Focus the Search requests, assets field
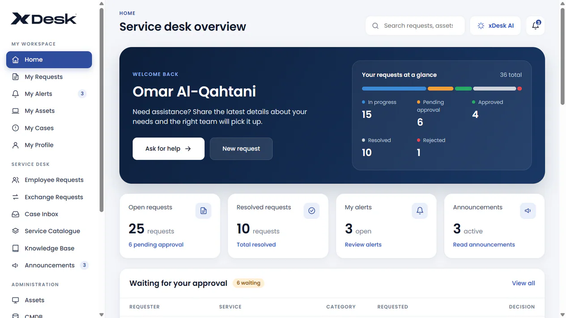 tap(415, 26)
